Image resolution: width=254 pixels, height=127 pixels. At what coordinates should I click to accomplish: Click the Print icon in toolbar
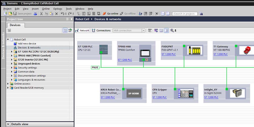[x=35, y=14]
